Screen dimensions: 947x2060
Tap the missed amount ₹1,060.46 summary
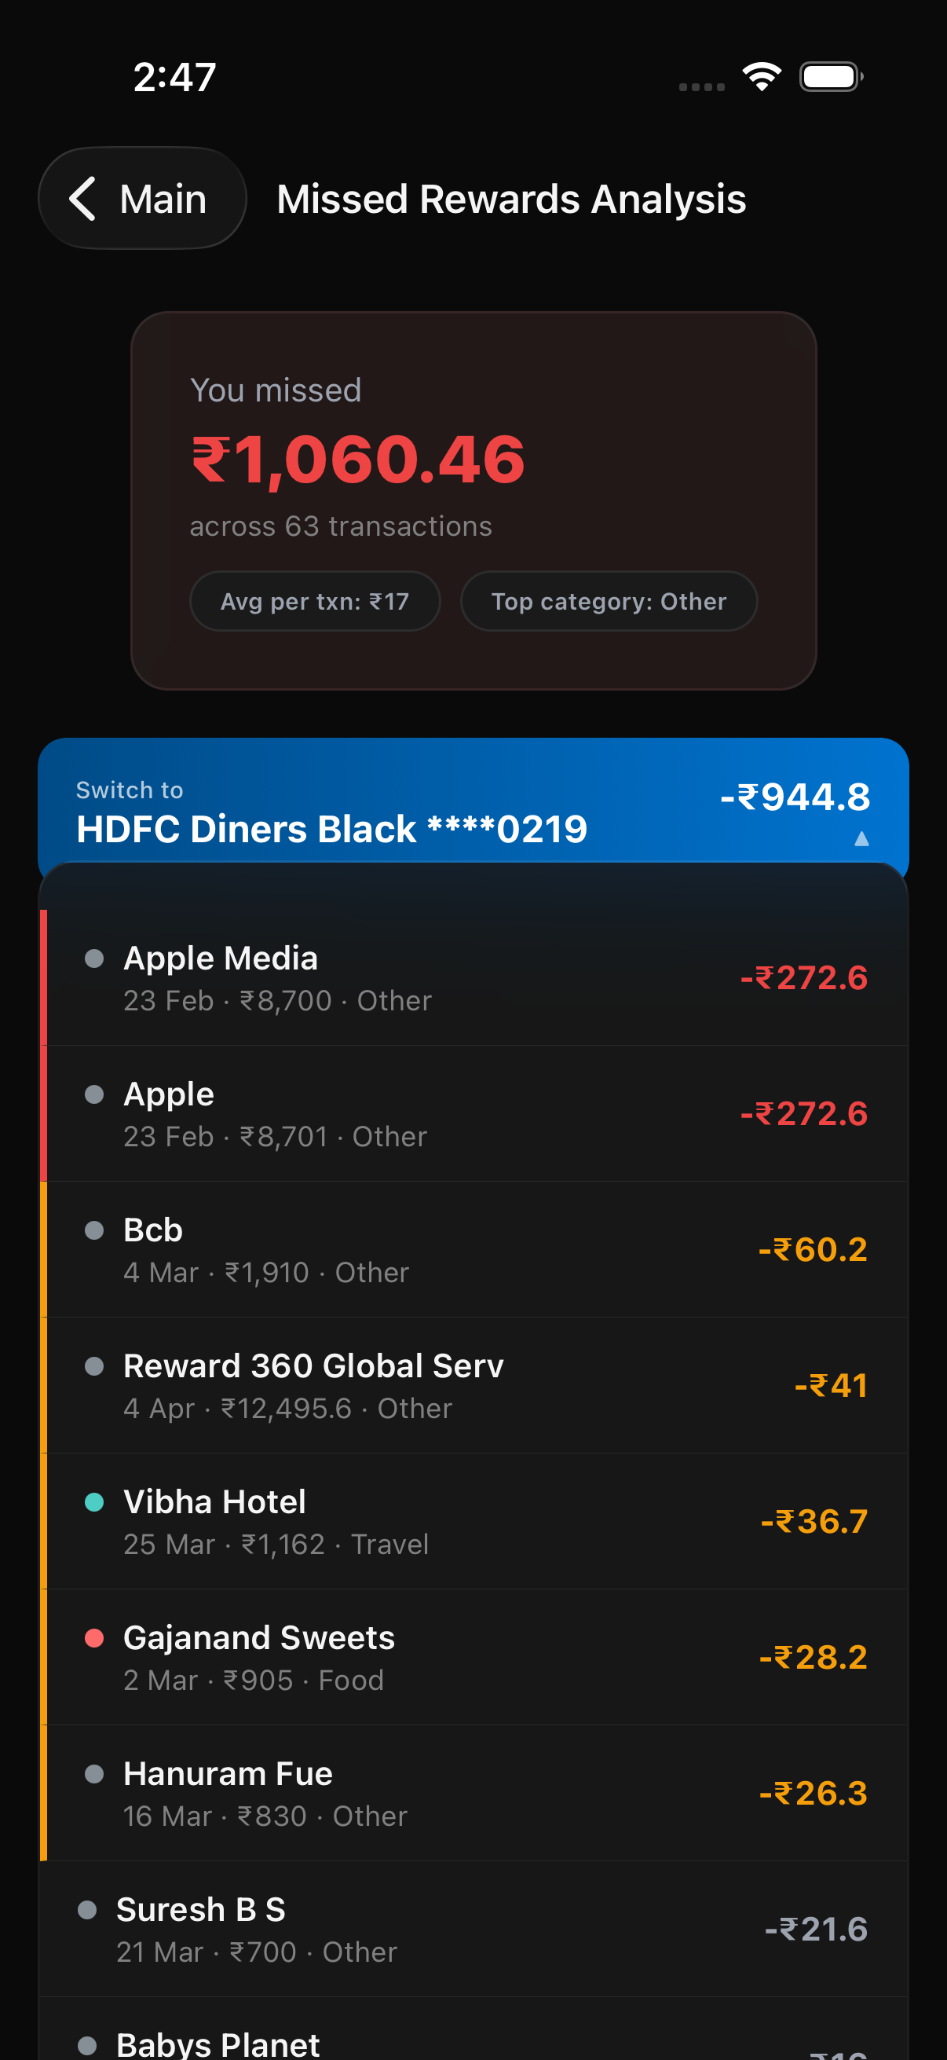356,458
